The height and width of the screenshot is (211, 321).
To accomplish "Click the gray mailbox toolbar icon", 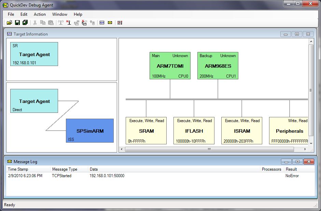I will [x=76, y=23].
